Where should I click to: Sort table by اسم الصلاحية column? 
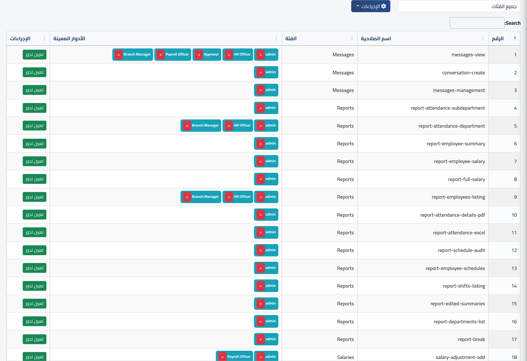click(x=423, y=39)
